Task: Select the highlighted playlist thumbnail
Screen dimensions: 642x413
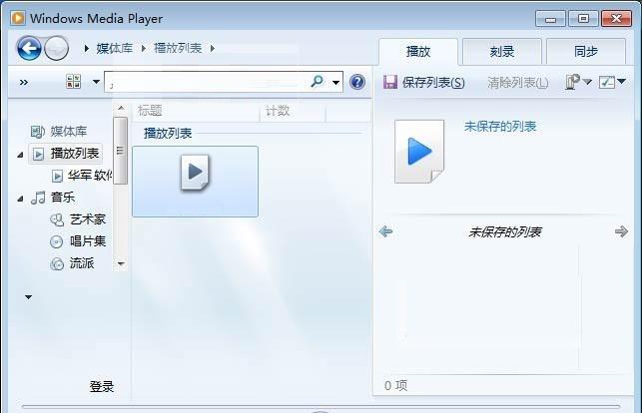Action: tap(196, 182)
